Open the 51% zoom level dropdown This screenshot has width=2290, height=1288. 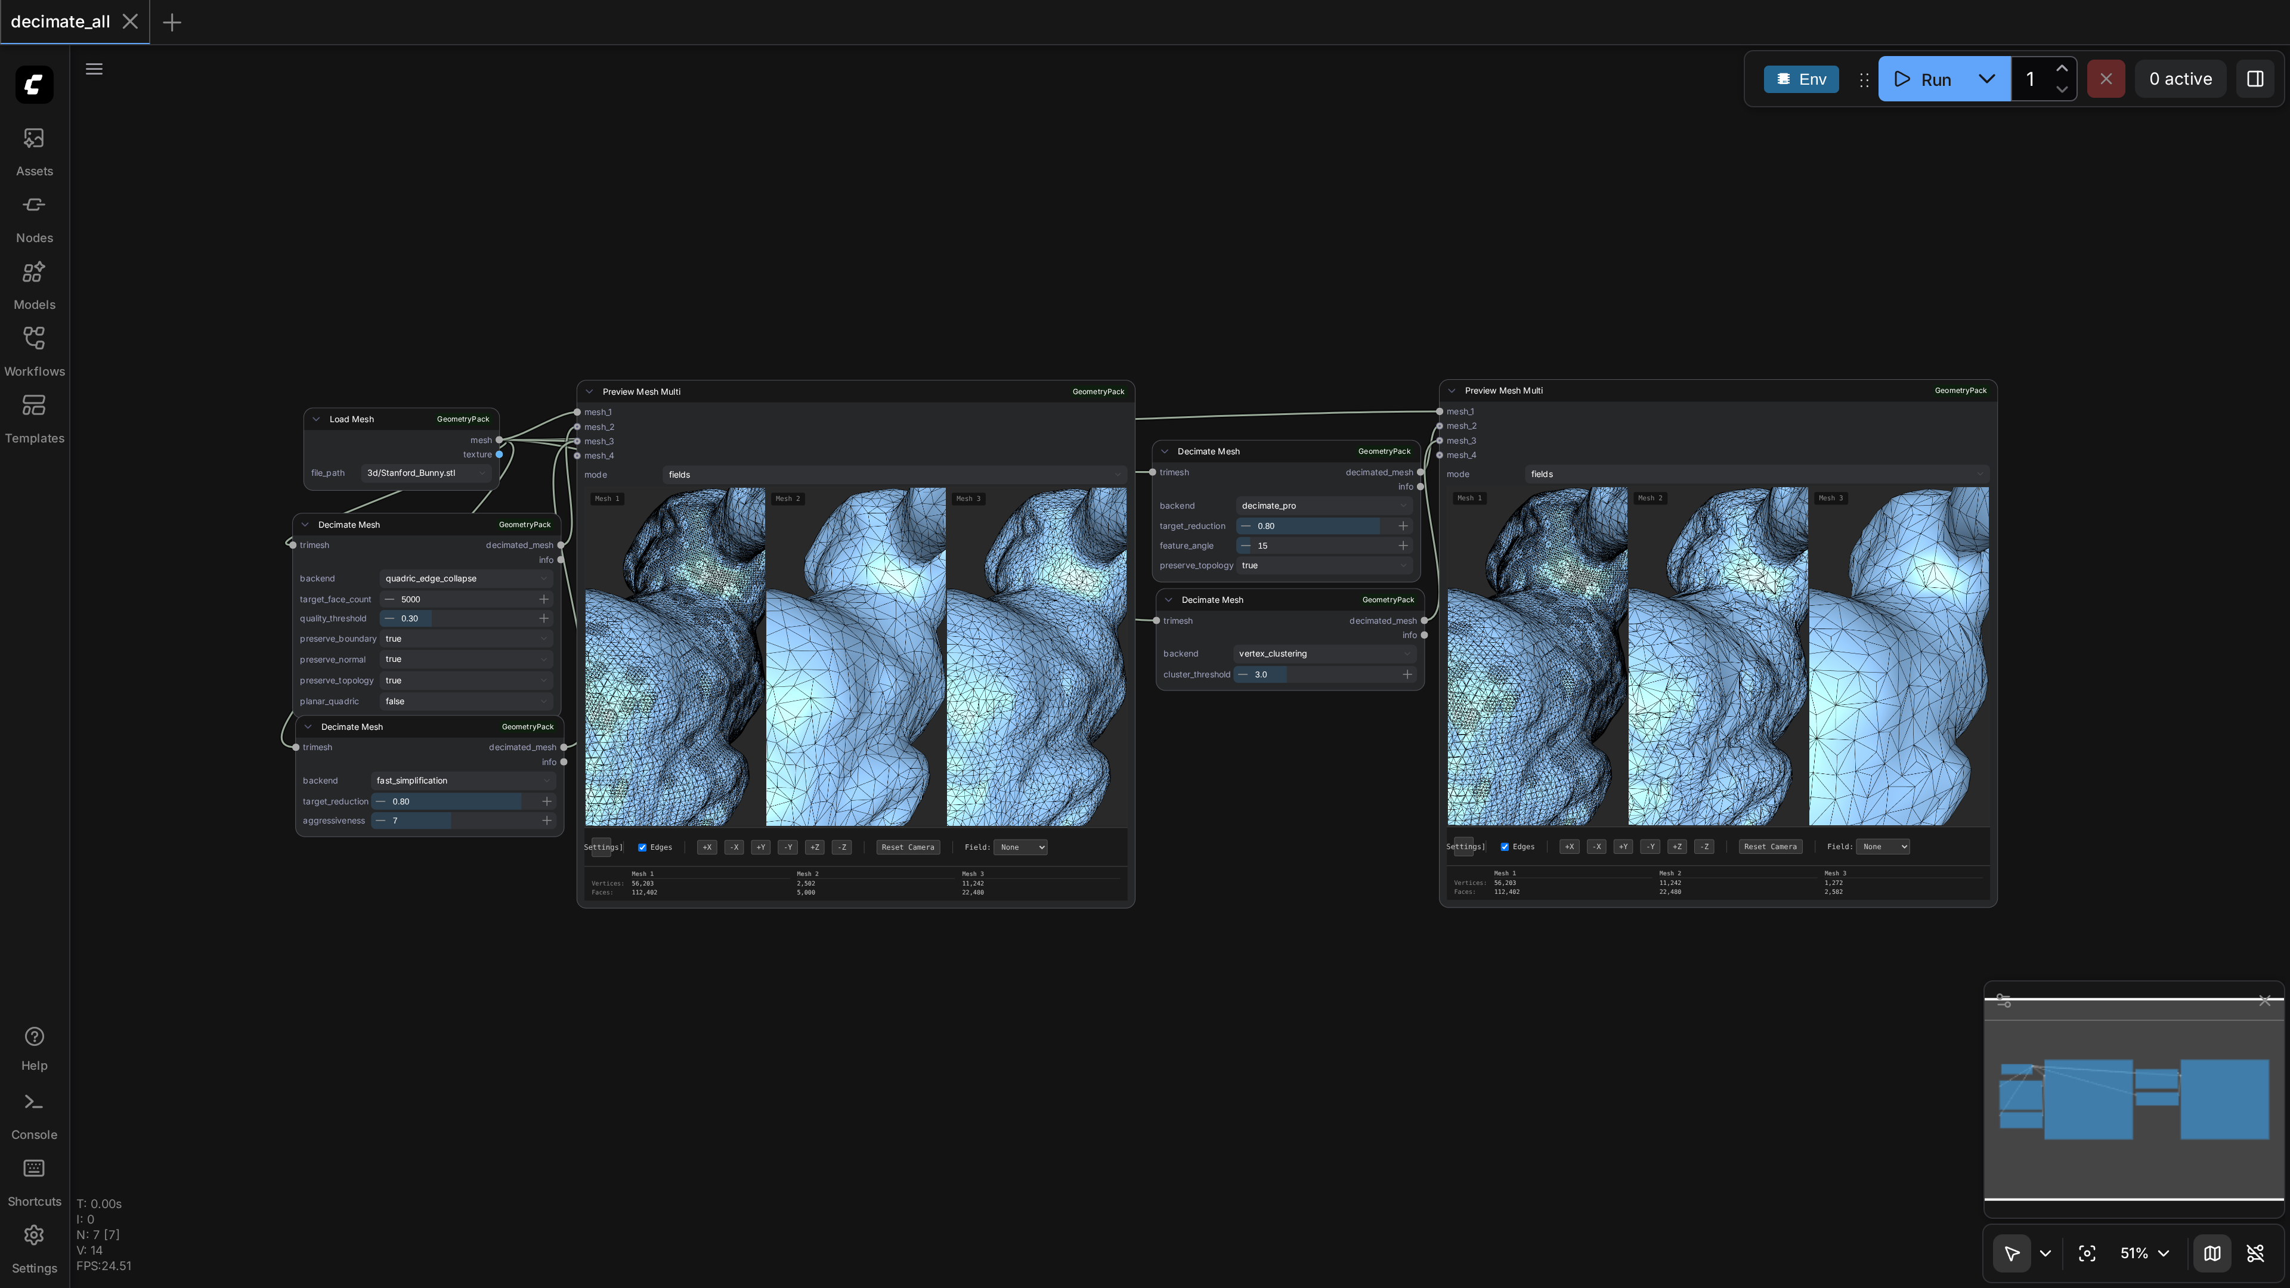click(x=2145, y=1253)
